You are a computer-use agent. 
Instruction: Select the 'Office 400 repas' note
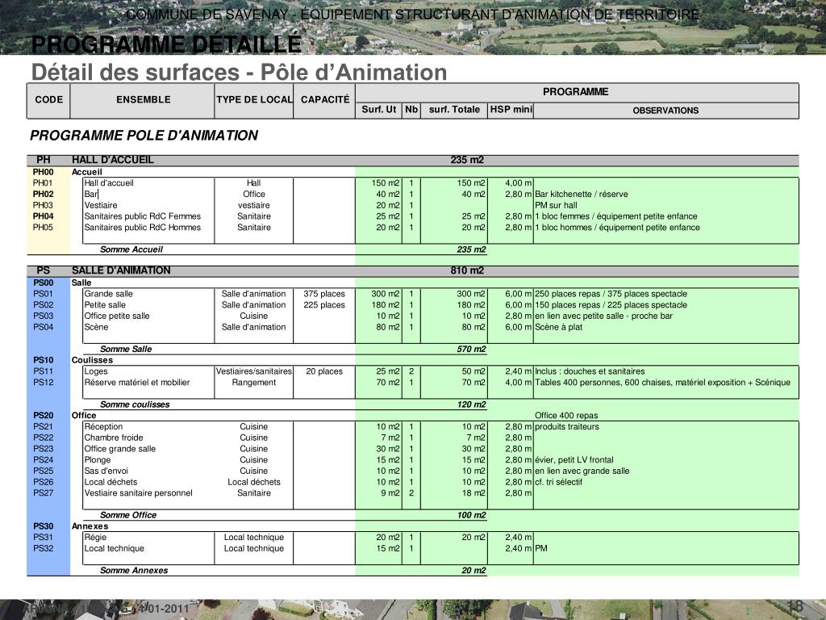[x=566, y=416]
